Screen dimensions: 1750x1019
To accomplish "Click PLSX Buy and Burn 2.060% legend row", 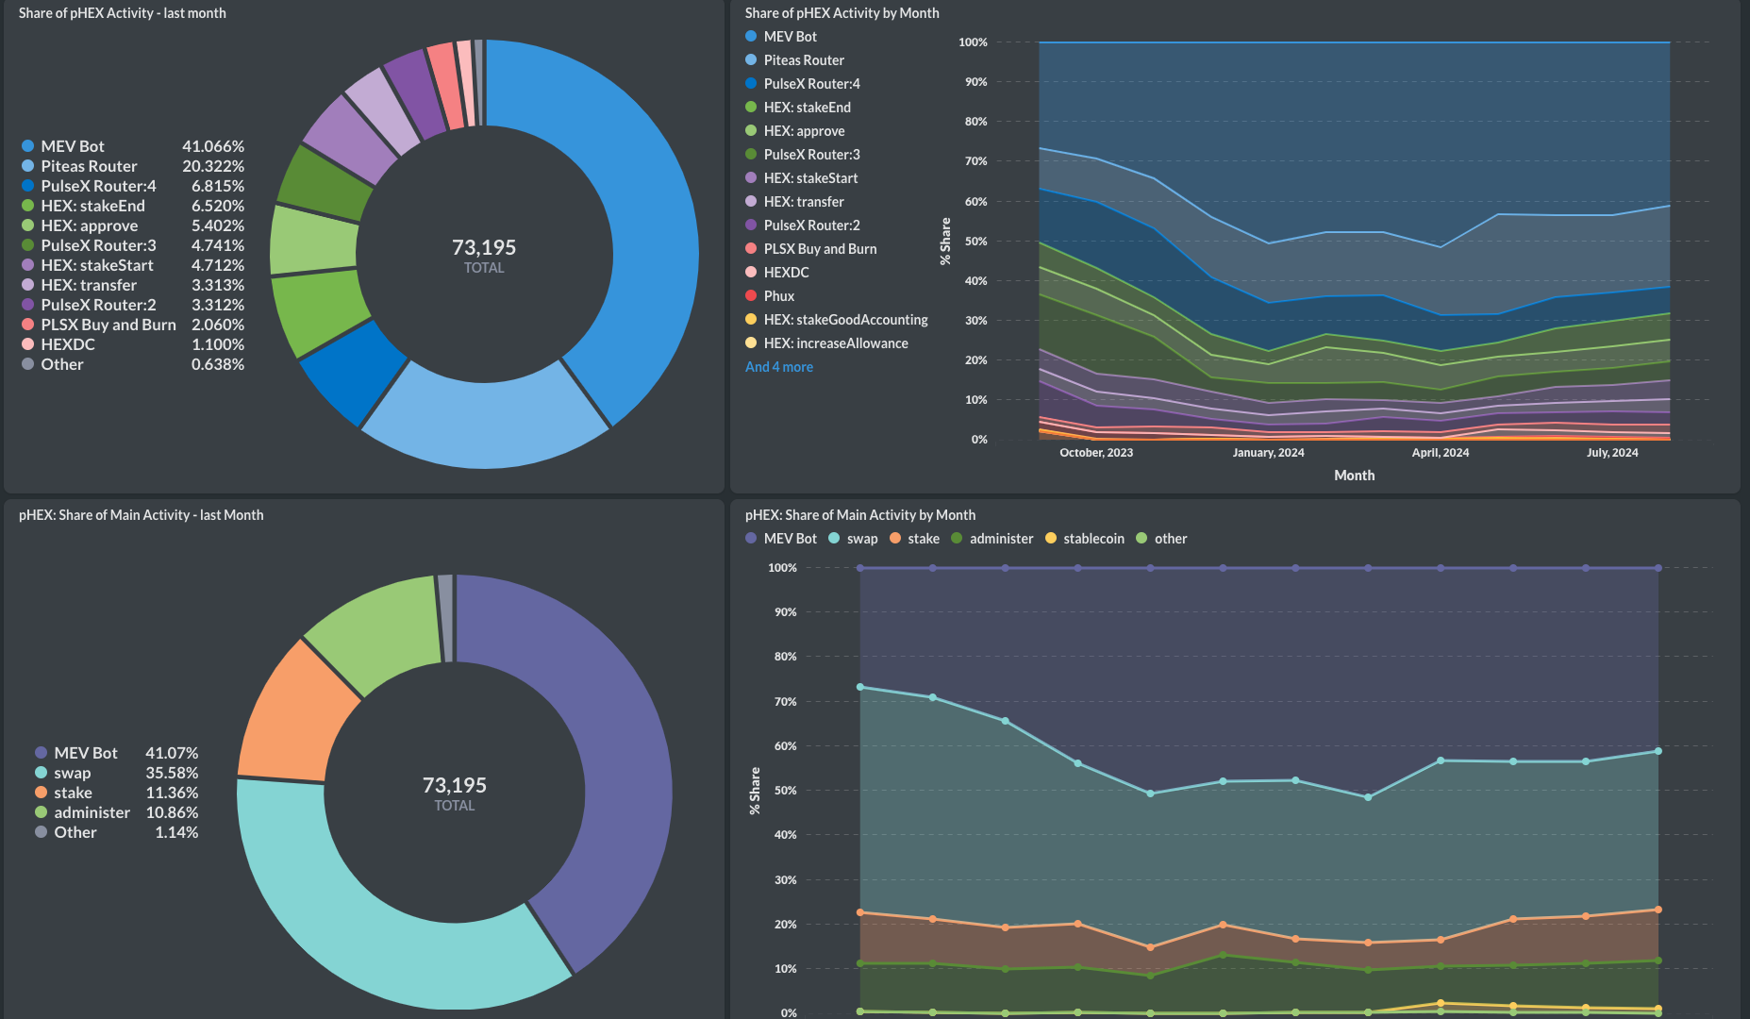I will tap(133, 325).
